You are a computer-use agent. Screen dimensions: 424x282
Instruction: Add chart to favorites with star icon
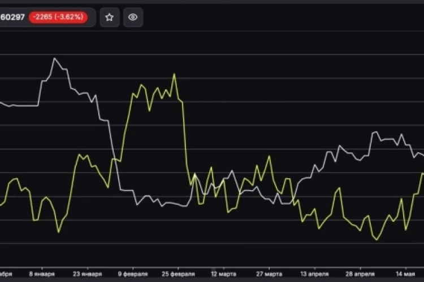pos(110,17)
